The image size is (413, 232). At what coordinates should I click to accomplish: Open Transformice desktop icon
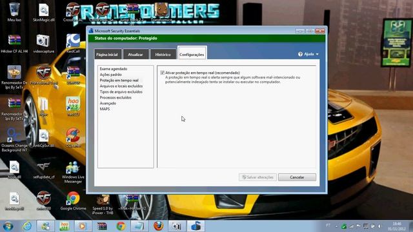tap(161, 12)
